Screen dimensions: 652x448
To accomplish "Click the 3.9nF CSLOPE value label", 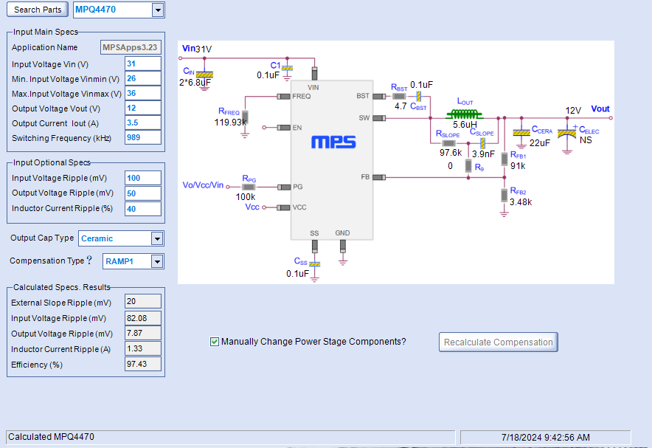I will (483, 154).
